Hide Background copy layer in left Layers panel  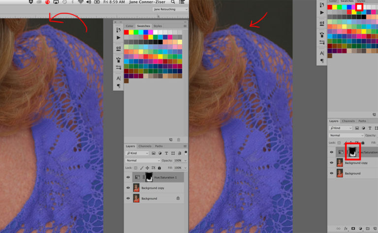coord(128,188)
